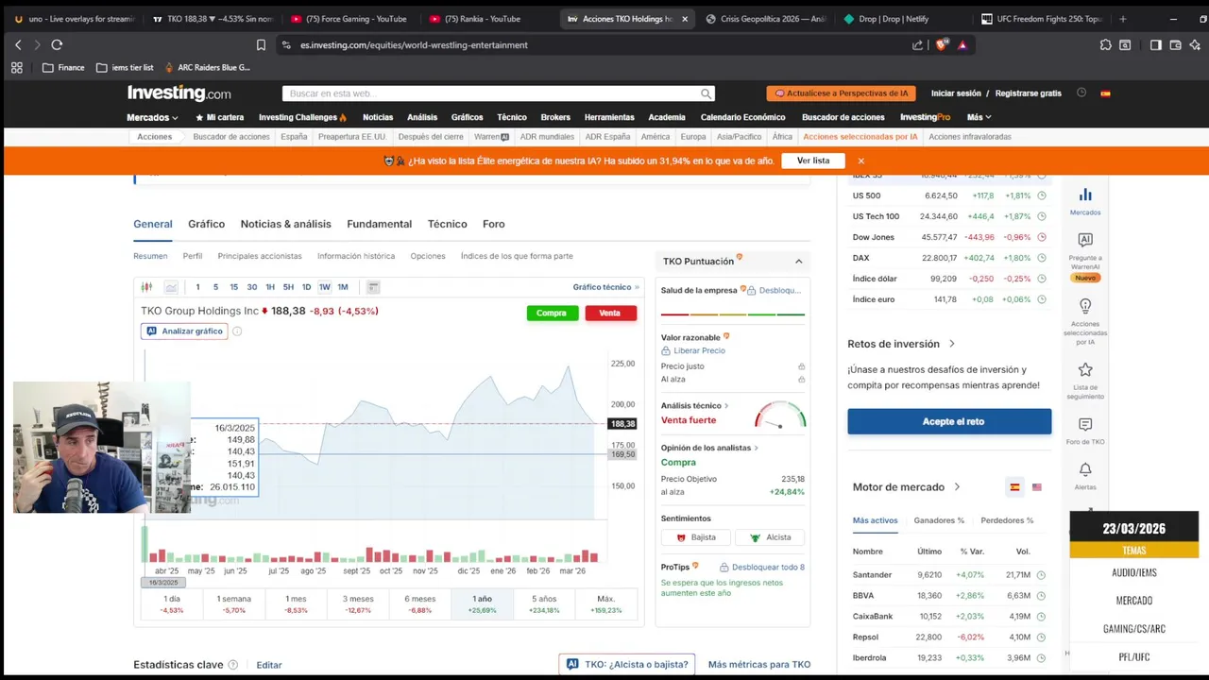Open the Brave Shields lion icon

[x=941, y=44]
